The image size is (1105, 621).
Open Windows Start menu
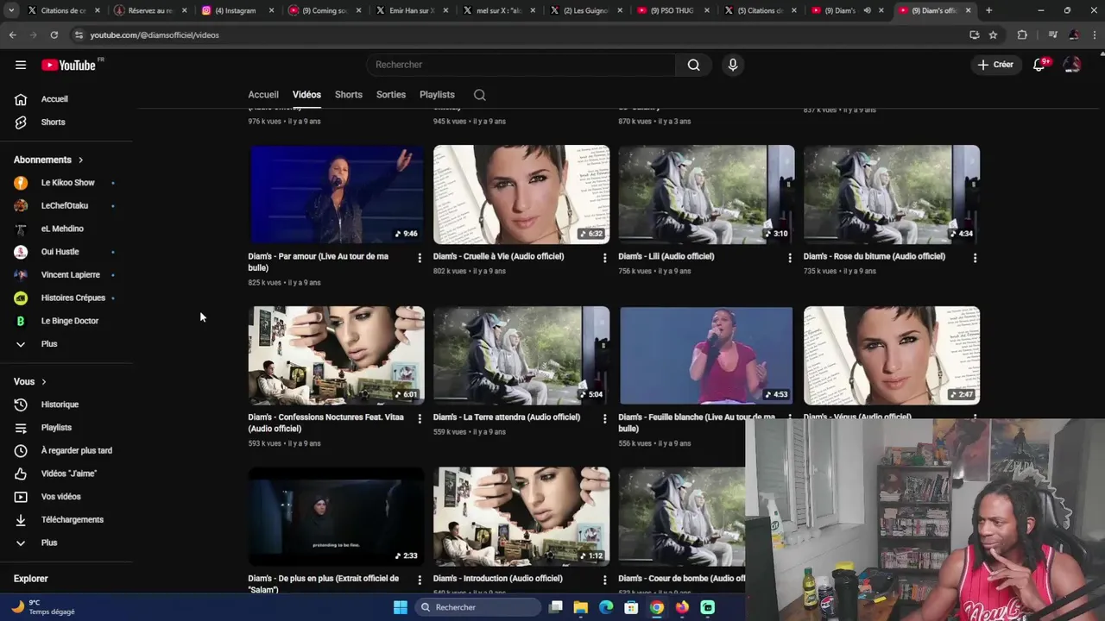[x=401, y=607]
